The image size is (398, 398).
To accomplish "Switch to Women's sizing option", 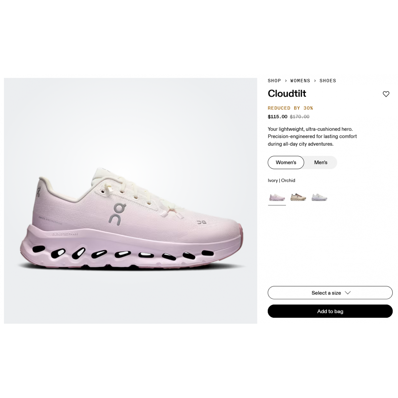I will (286, 163).
